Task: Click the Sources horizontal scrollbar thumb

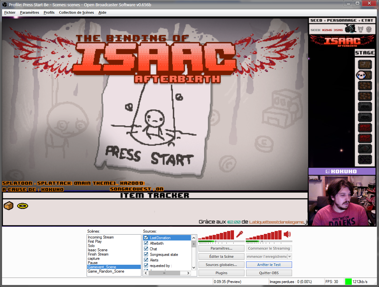Action: [x=164, y=273]
